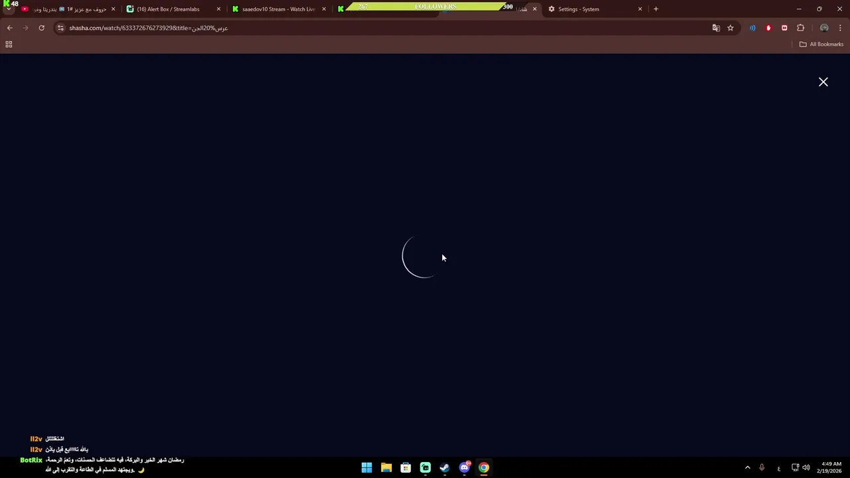The image size is (850, 478).
Task: Click the microphone icon in system tray
Action: [762, 467]
